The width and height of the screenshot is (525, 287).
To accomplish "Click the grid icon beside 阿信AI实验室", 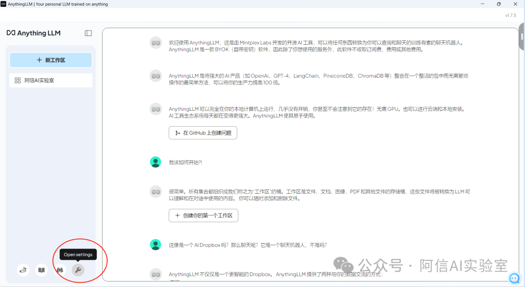I will [18, 80].
